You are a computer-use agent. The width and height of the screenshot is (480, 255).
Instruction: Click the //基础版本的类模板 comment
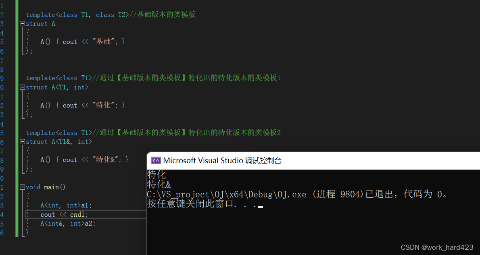click(162, 15)
